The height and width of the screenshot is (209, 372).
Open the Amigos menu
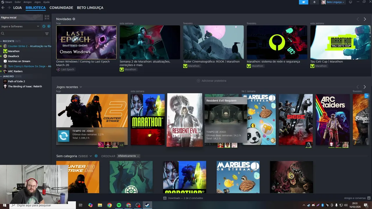click(x=27, y=2)
